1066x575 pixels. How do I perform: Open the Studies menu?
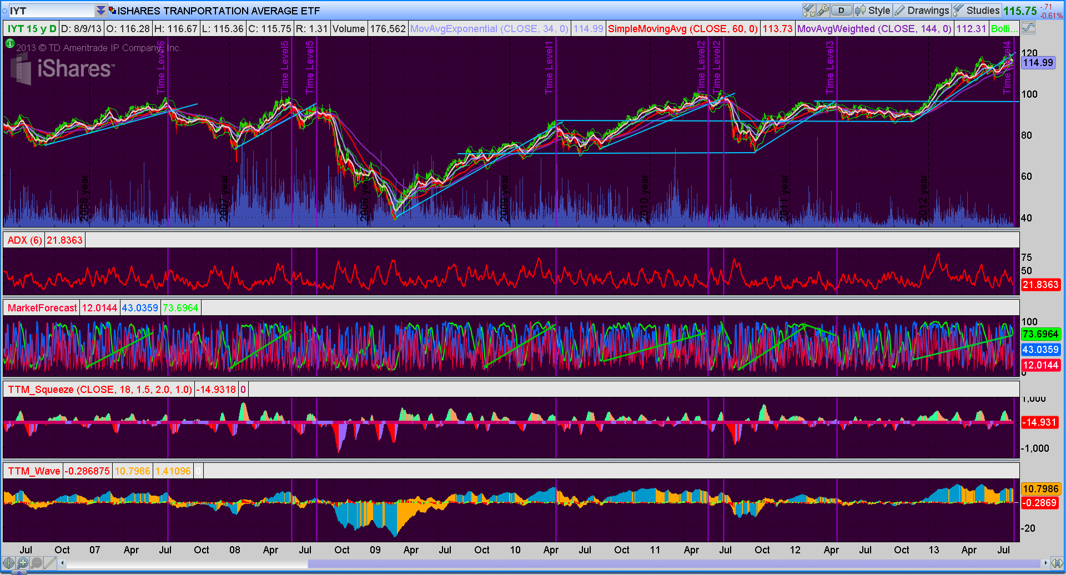pos(977,11)
